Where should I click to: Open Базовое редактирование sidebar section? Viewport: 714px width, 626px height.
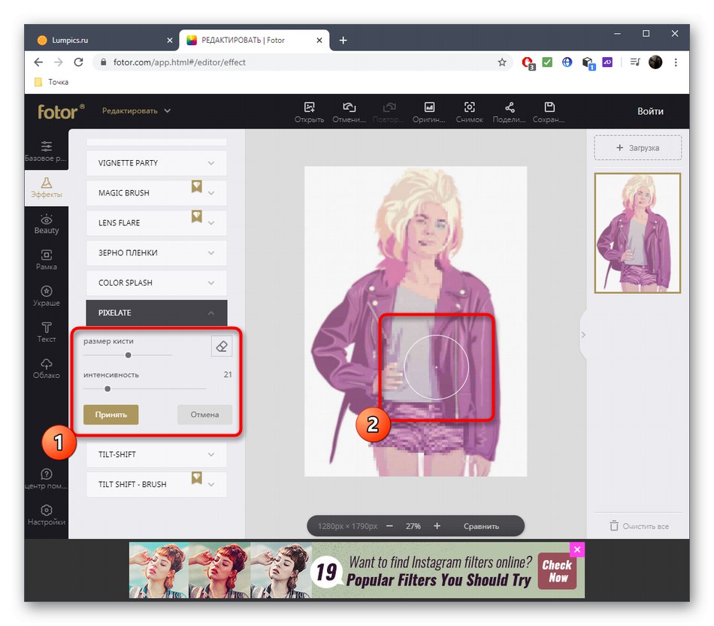46,152
